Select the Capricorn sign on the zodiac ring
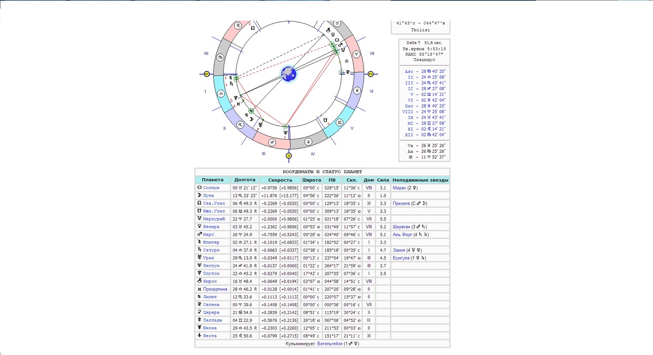The height and width of the screenshot is (355, 653). [308, 142]
